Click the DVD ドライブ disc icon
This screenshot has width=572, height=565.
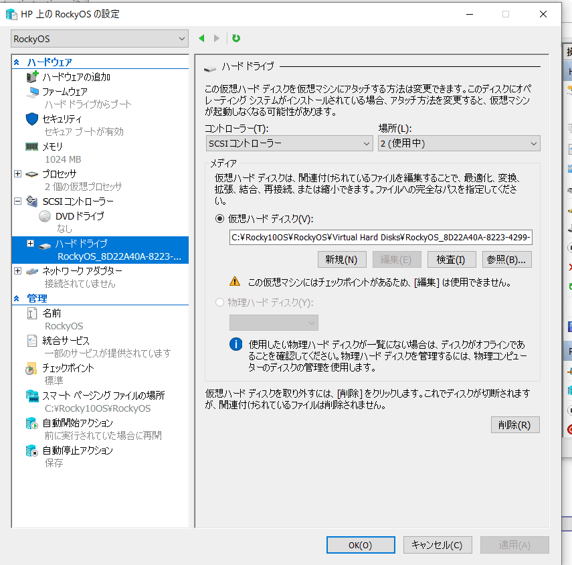45,216
